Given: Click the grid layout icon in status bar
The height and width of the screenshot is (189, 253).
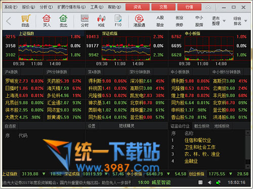Looking at the screenshot, I should (200, 182).
